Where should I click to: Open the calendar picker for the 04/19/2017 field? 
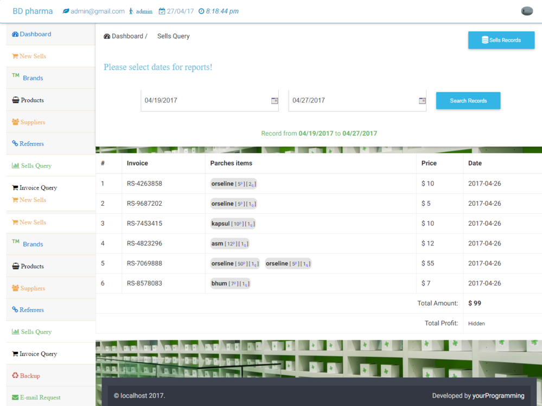point(274,101)
